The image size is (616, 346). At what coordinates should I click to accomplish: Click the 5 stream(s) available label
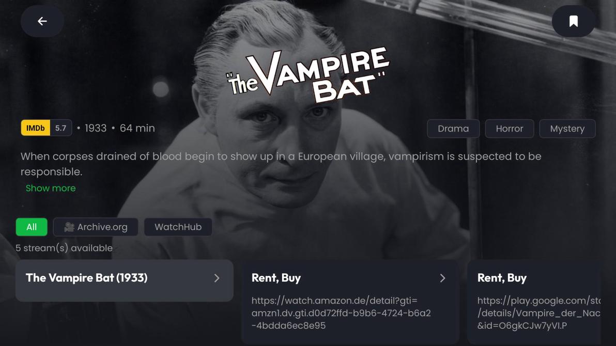[64, 248]
